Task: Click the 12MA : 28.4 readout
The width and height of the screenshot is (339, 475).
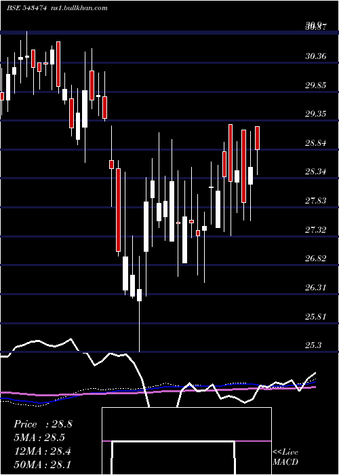Action: tap(42, 451)
